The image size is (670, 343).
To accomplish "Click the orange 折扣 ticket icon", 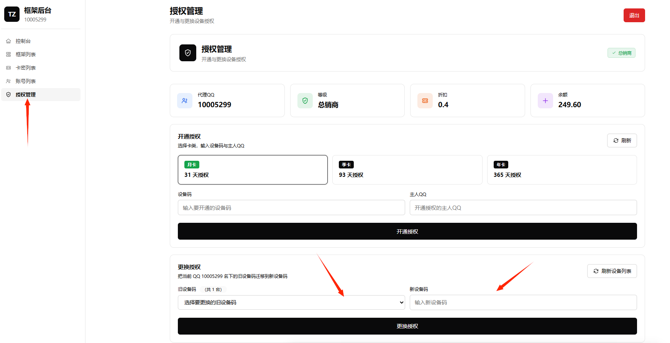I will point(425,101).
